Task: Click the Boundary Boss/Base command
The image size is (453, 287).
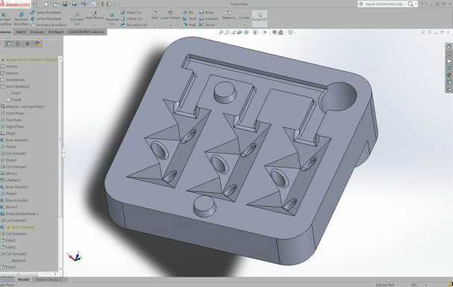Action: (x=48, y=25)
